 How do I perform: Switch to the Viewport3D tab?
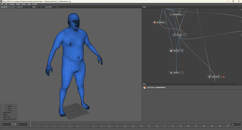[x=4, y=7]
